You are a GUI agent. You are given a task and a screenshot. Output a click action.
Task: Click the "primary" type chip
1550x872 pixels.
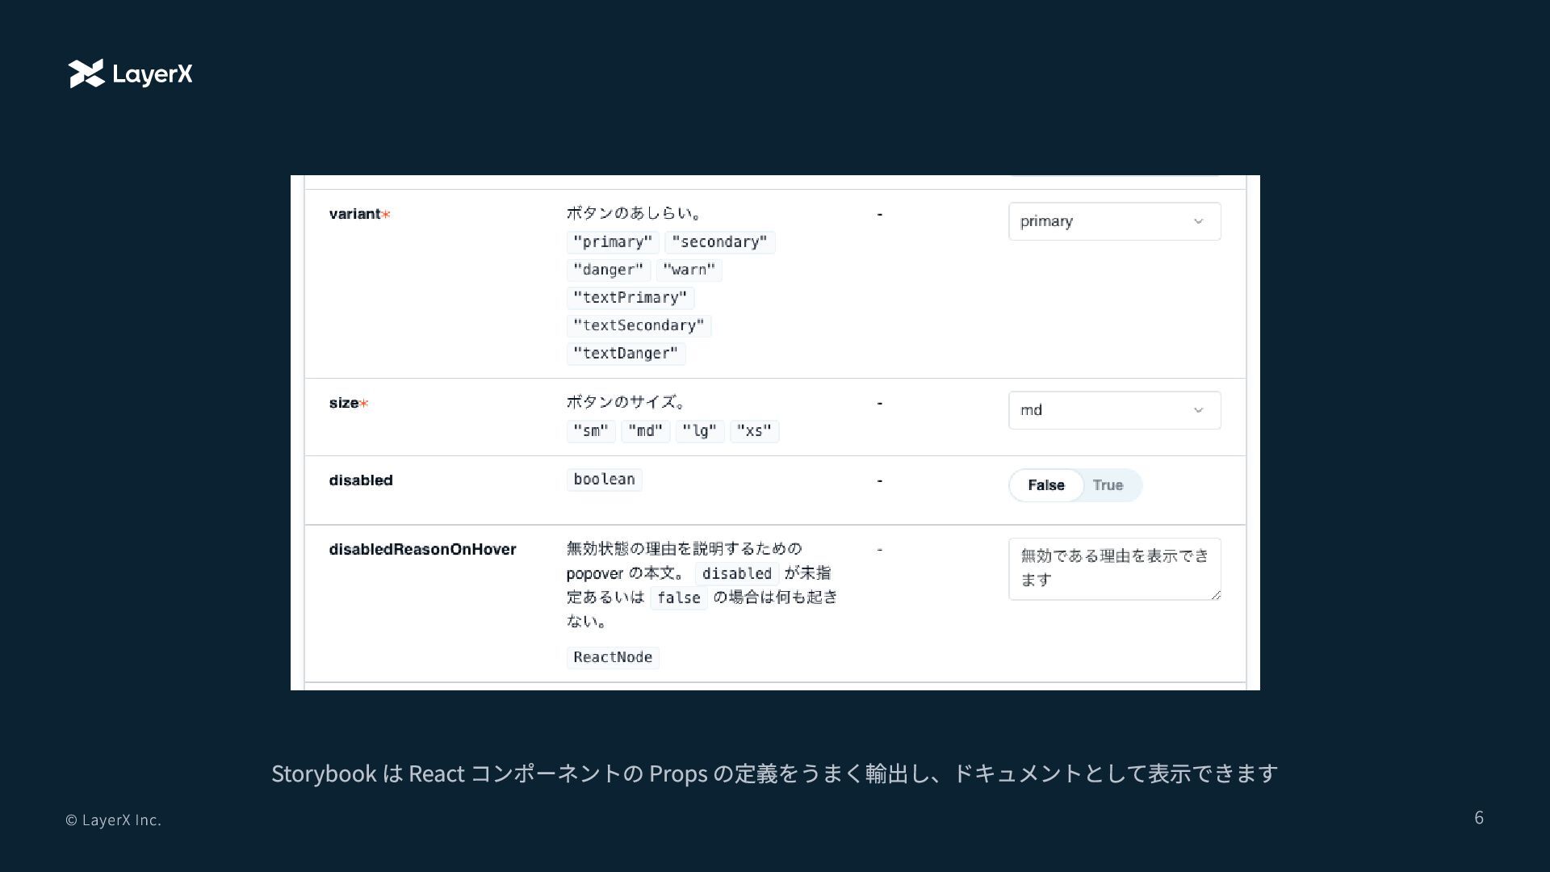coord(613,242)
